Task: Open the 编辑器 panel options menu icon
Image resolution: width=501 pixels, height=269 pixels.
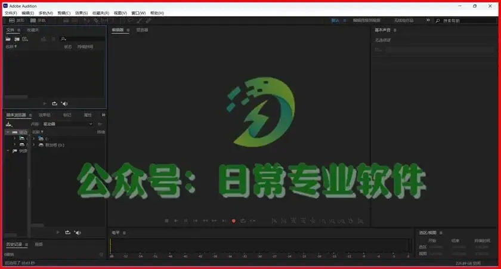Action: coord(128,30)
